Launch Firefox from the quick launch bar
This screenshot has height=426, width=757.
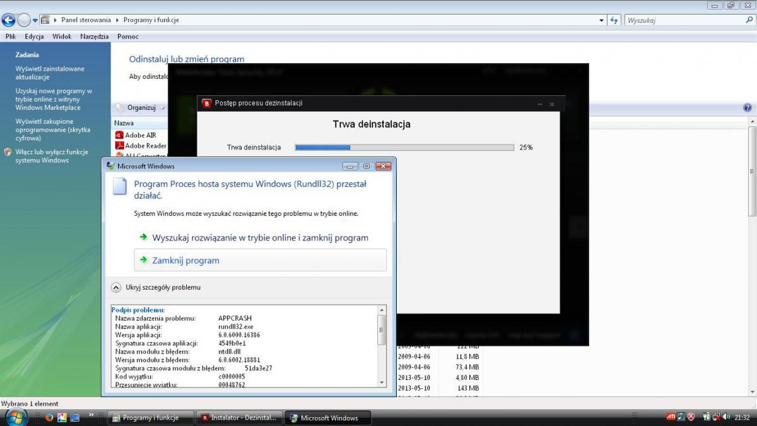(x=50, y=417)
